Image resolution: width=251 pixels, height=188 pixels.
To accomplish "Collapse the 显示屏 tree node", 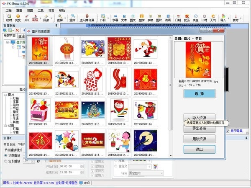I will pyautogui.click(x=8, y=42).
